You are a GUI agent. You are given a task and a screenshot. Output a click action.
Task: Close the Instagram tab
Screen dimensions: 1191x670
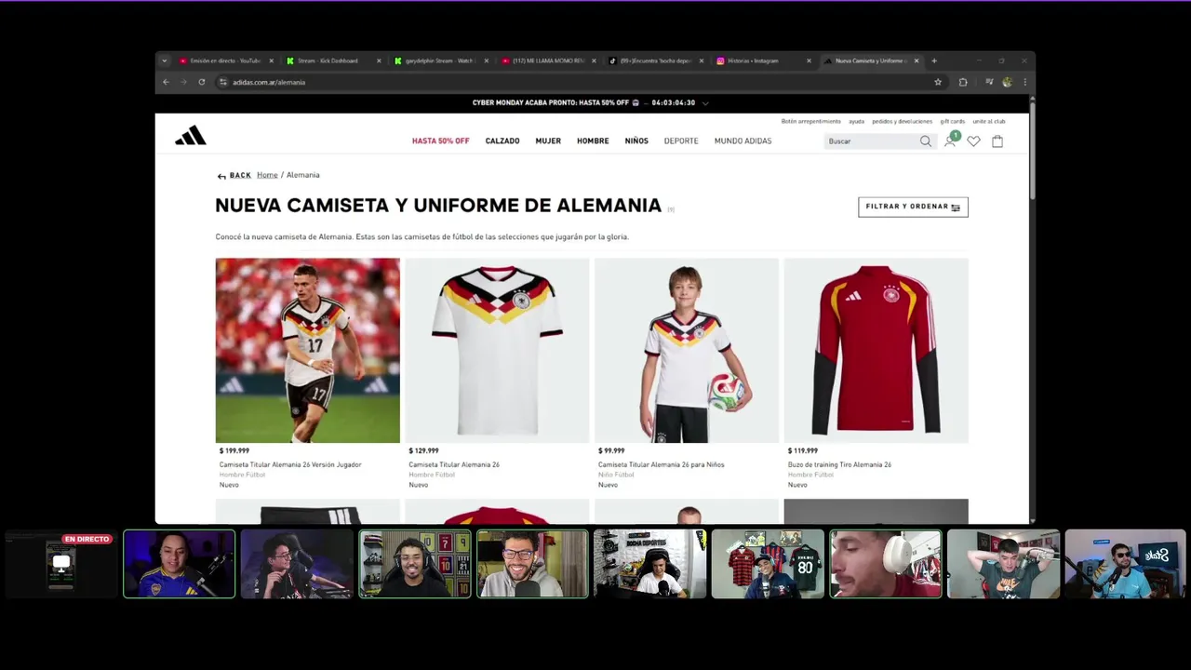(x=809, y=60)
